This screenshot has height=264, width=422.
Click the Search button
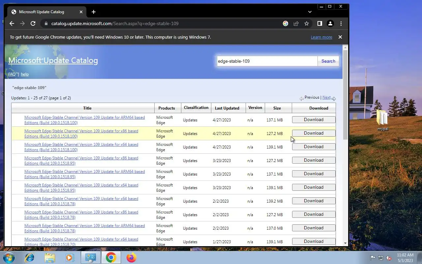[x=328, y=61]
